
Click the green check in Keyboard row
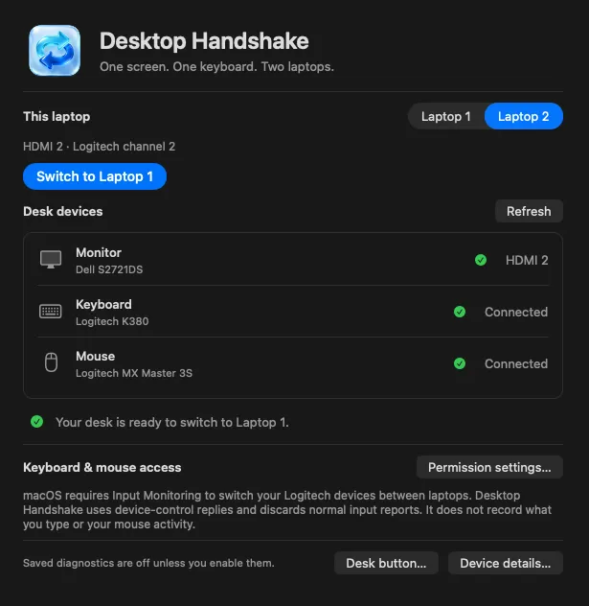pos(460,312)
